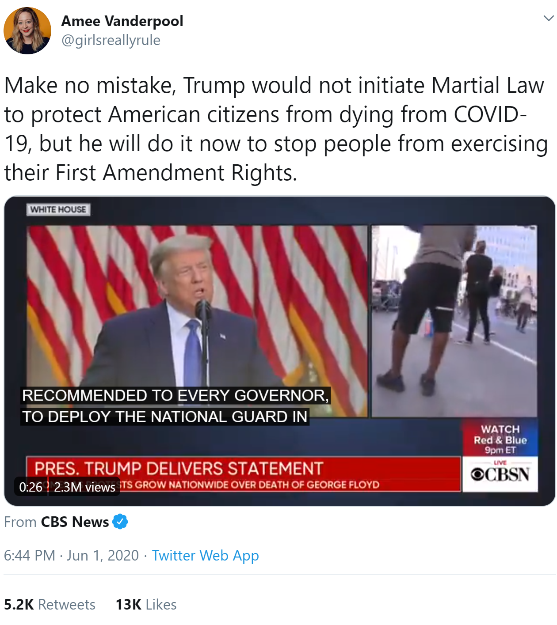
Task: Show the 5.2K Retweets list
Action: point(50,604)
